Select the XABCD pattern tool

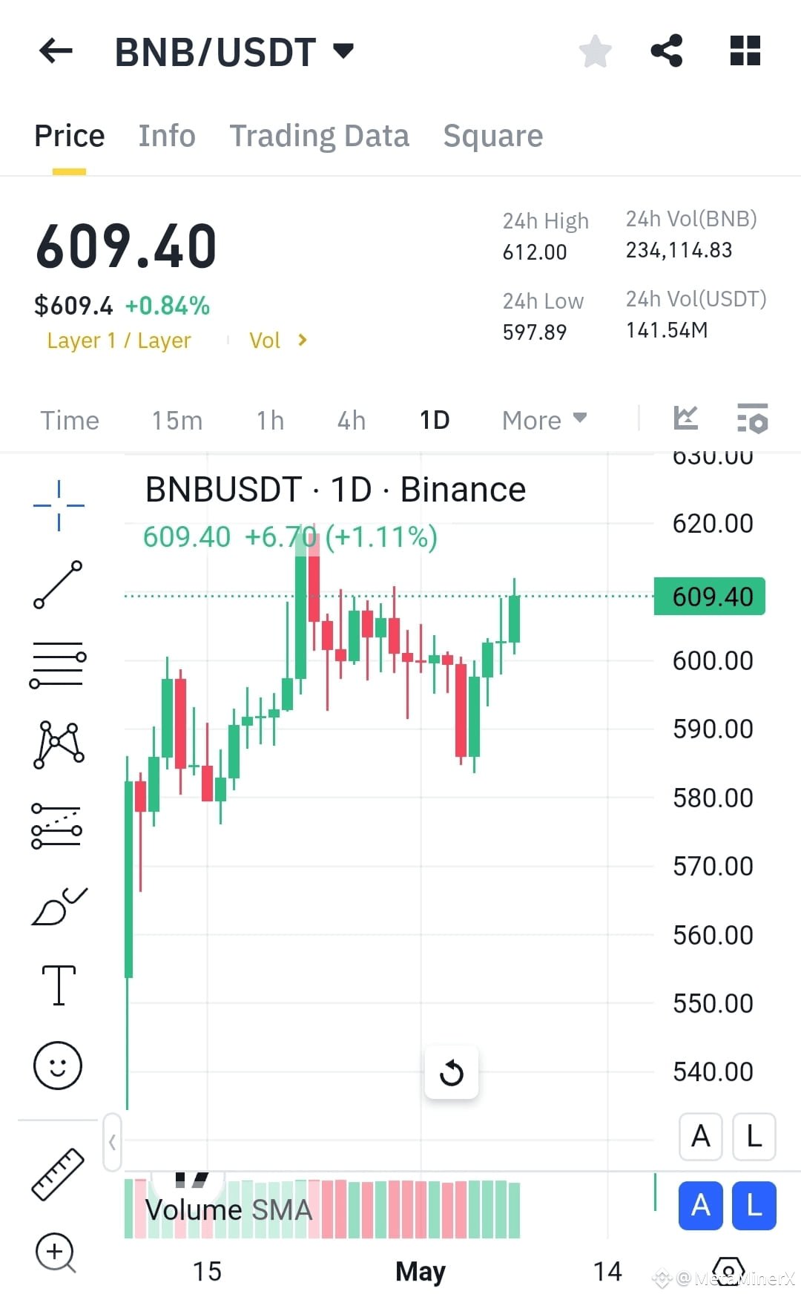tap(59, 744)
